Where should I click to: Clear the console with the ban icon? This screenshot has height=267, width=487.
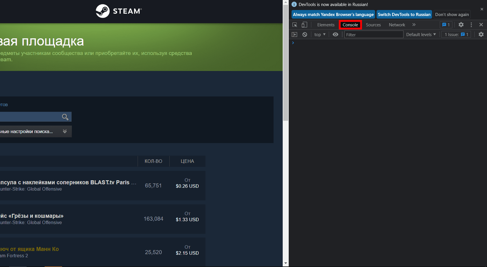click(305, 35)
